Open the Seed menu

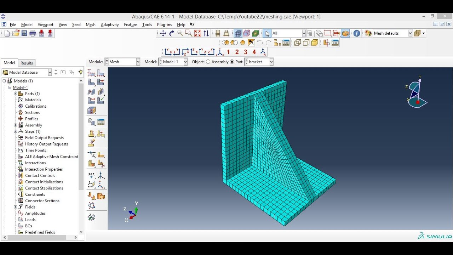(76, 24)
